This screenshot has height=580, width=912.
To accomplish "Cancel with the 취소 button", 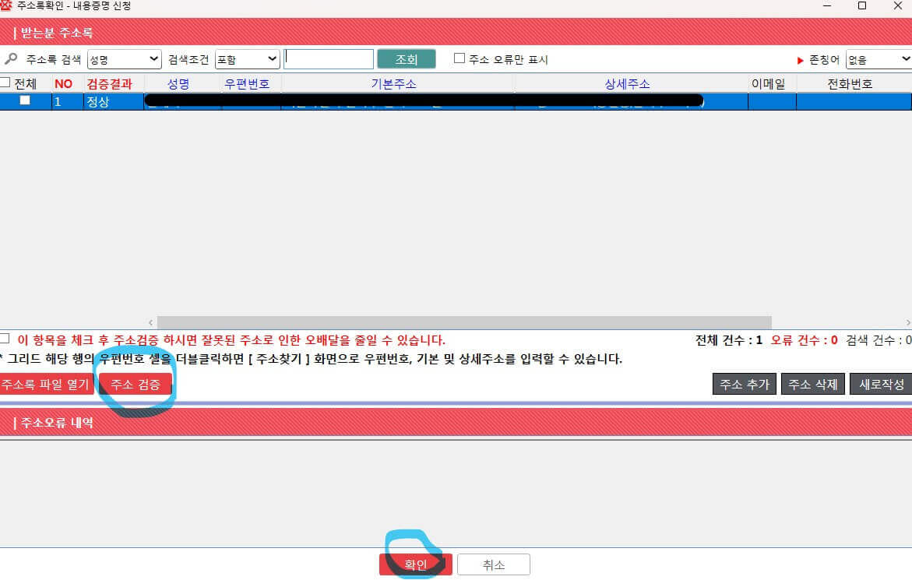I will [493, 564].
